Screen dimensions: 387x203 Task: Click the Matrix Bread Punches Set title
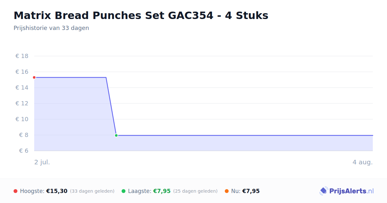pyautogui.click(x=141, y=15)
